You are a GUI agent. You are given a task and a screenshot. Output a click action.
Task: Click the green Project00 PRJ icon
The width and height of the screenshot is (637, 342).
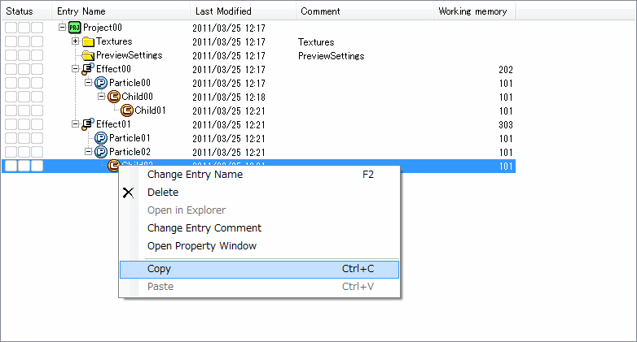[75, 28]
